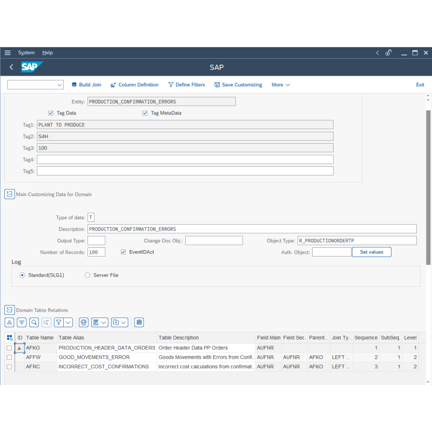Open the Views dropdown arrow
The width and height of the screenshot is (432, 432).
pyautogui.click(x=104, y=322)
